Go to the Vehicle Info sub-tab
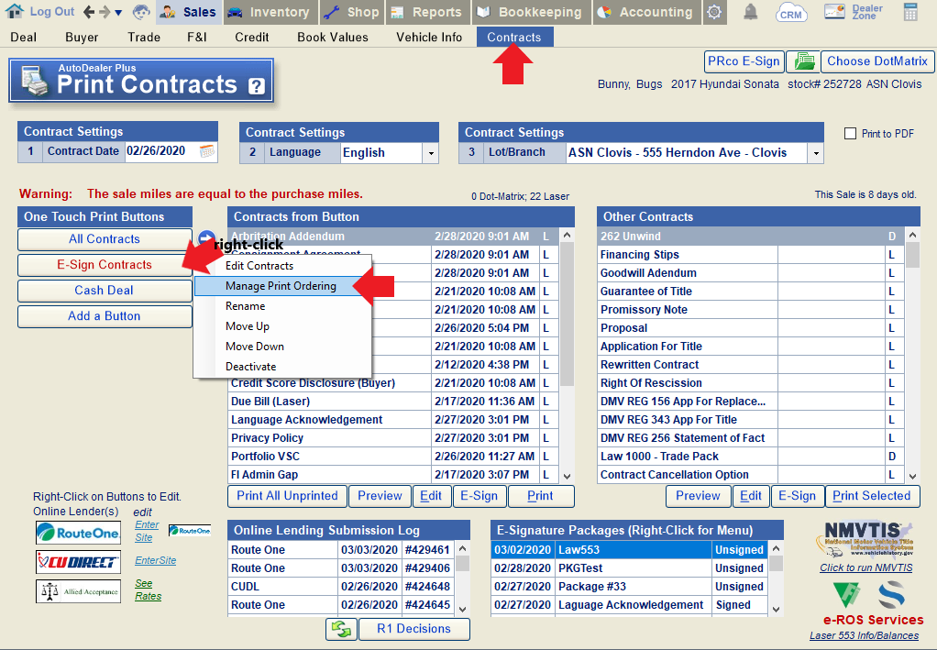Image resolution: width=937 pixels, height=650 pixels. click(429, 37)
